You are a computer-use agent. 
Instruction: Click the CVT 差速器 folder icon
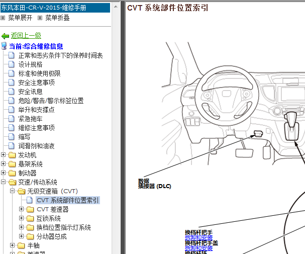(30, 209)
